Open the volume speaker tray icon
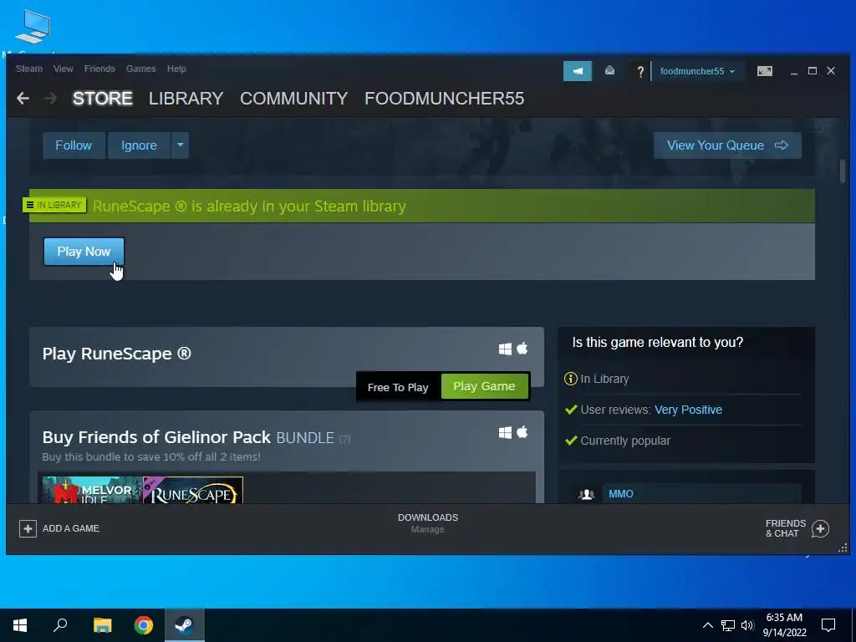The width and height of the screenshot is (856, 642). [747, 625]
